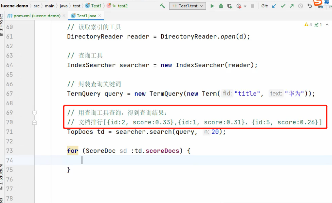Expand the profiler dropdown arrow

[245, 6]
